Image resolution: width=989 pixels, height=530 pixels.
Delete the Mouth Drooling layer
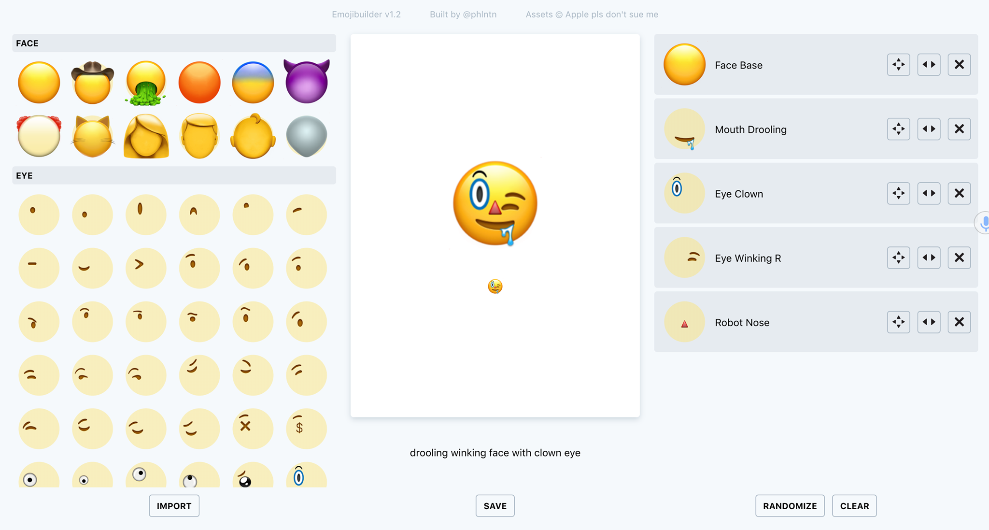959,129
